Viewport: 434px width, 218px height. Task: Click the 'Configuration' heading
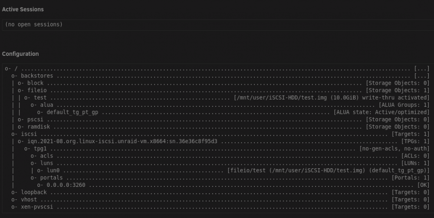20,54
